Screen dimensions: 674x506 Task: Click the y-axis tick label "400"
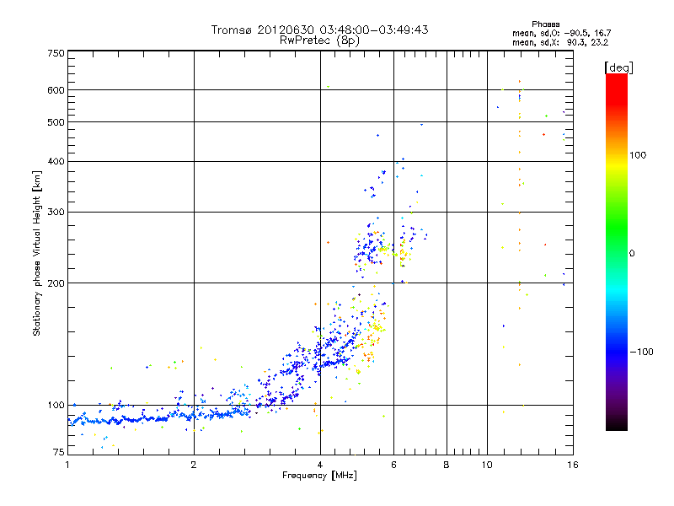point(56,161)
